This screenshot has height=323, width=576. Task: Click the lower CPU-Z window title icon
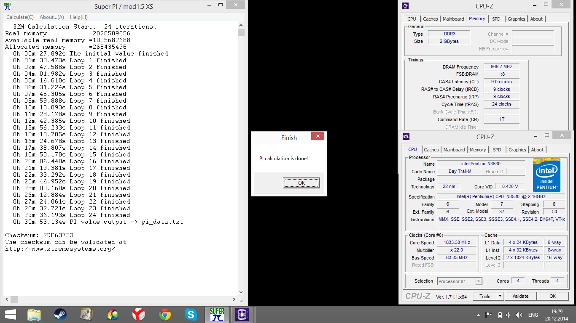[x=406, y=137]
